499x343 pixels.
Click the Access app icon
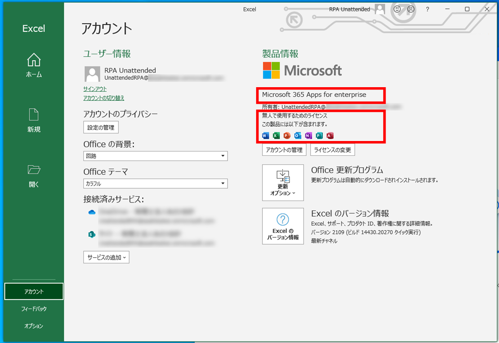(x=330, y=136)
